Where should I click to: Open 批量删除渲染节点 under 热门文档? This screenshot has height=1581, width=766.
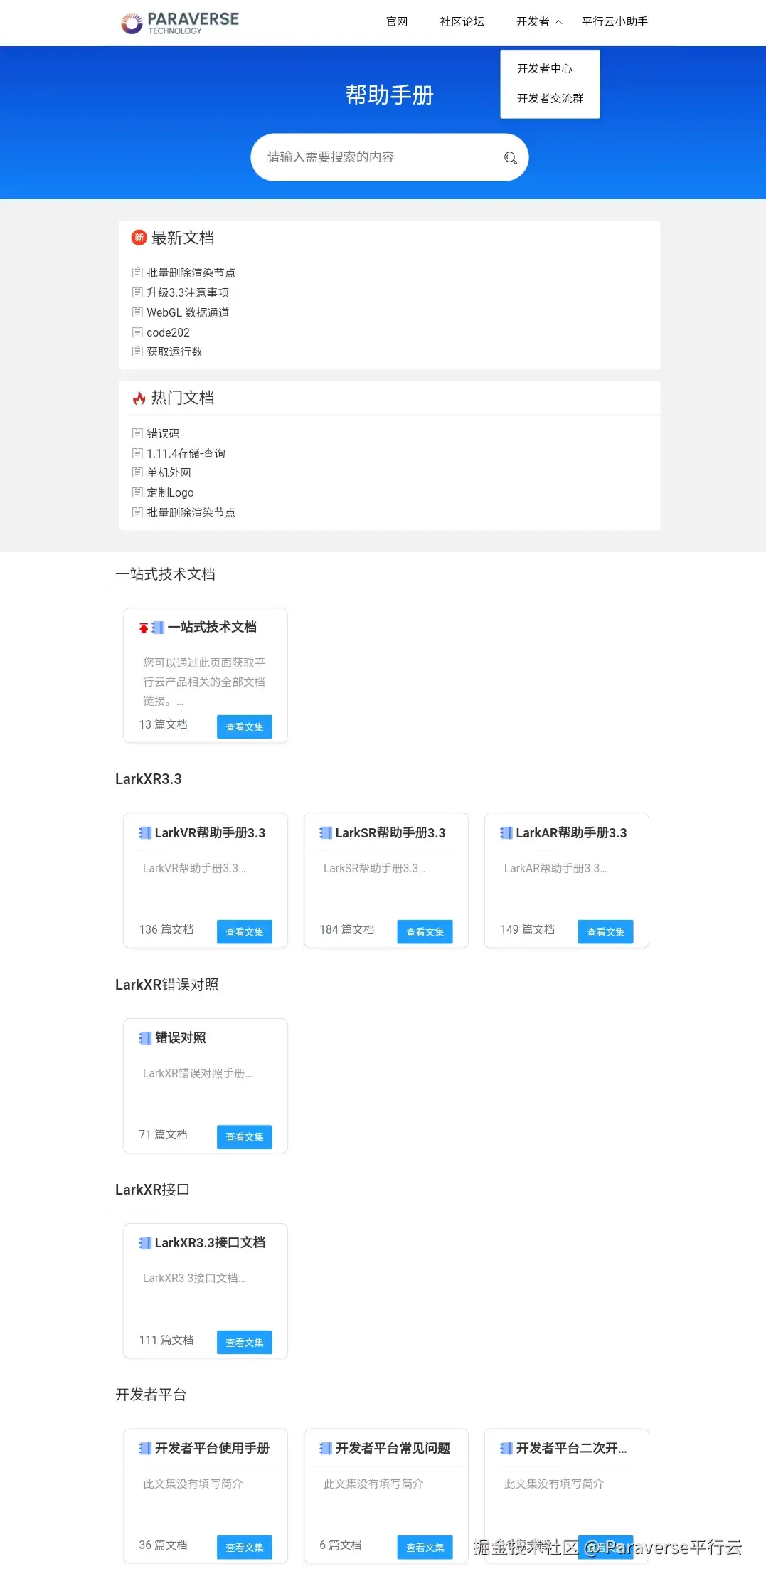click(x=191, y=512)
